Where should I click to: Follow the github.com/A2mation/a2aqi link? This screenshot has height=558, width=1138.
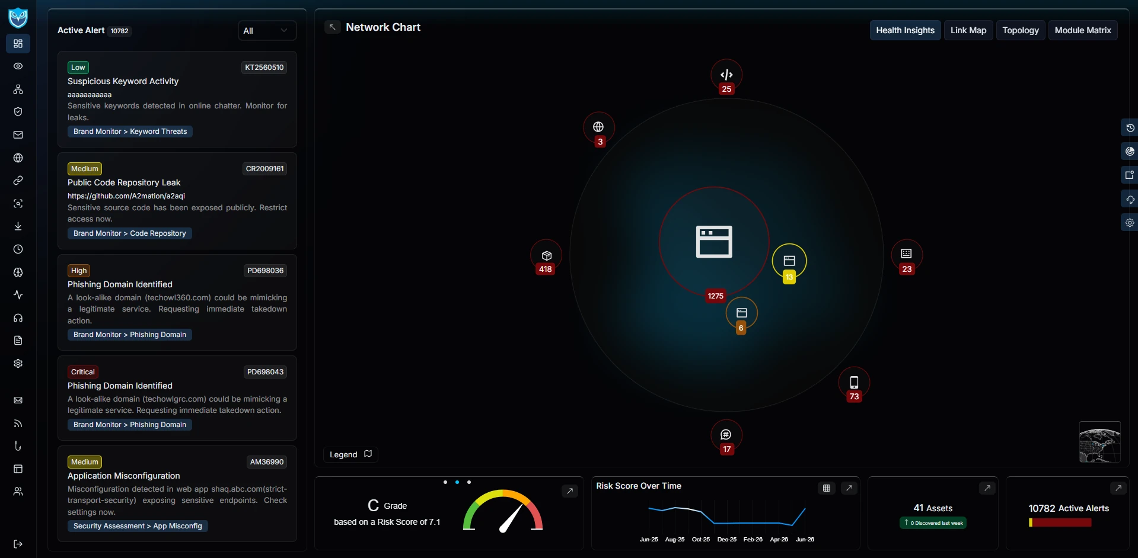[126, 196]
